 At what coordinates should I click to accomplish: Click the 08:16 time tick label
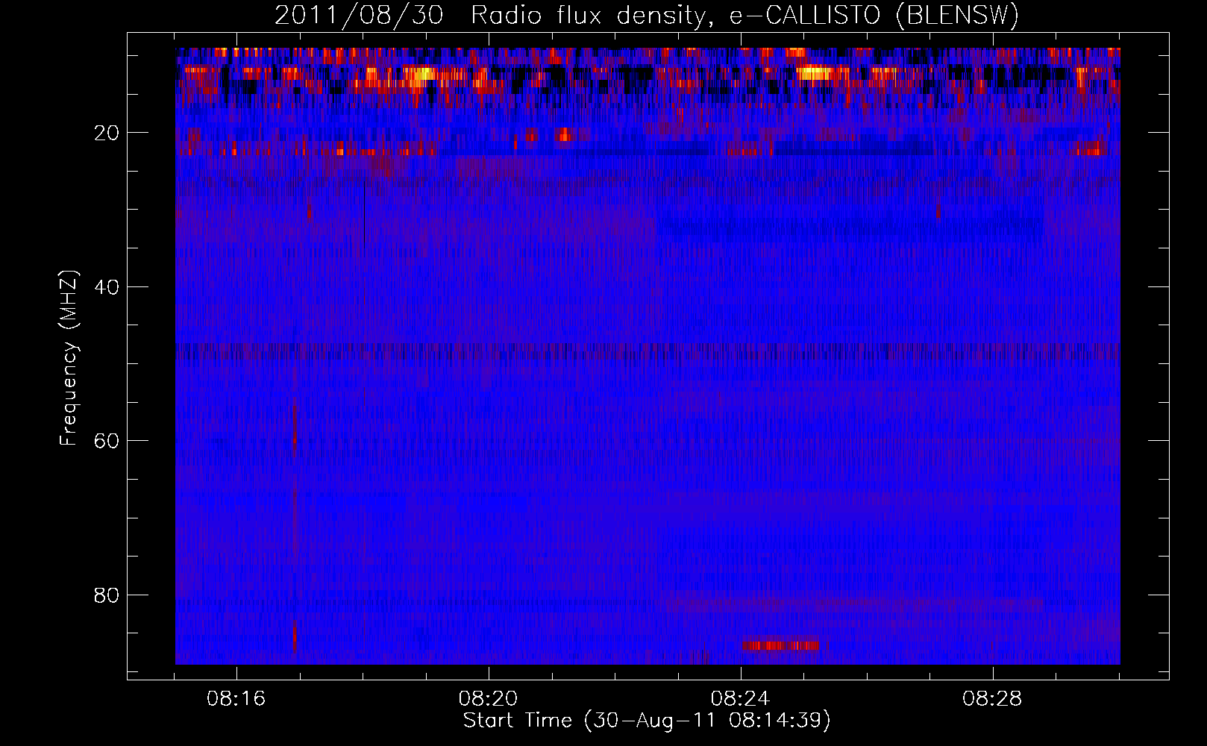pyautogui.click(x=236, y=699)
